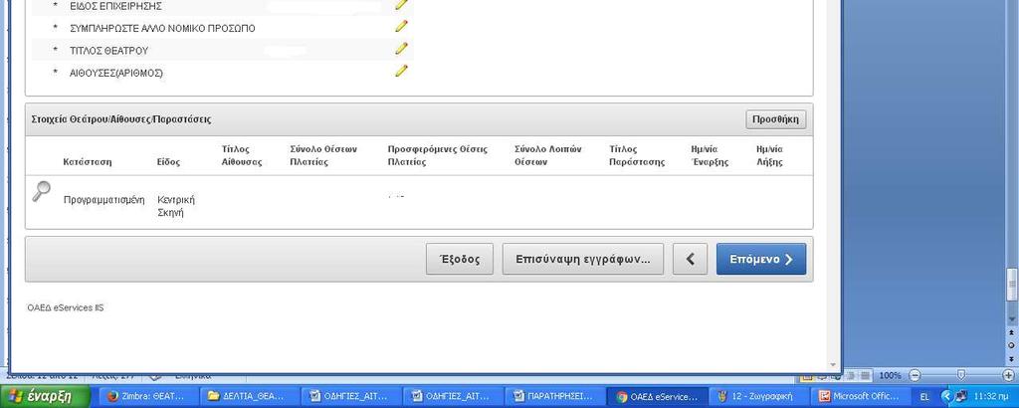
Task: Switch to first ΟΔΗΓΙΕΣ_ΑΙΤ Word taskbar item
Action: coord(349,396)
